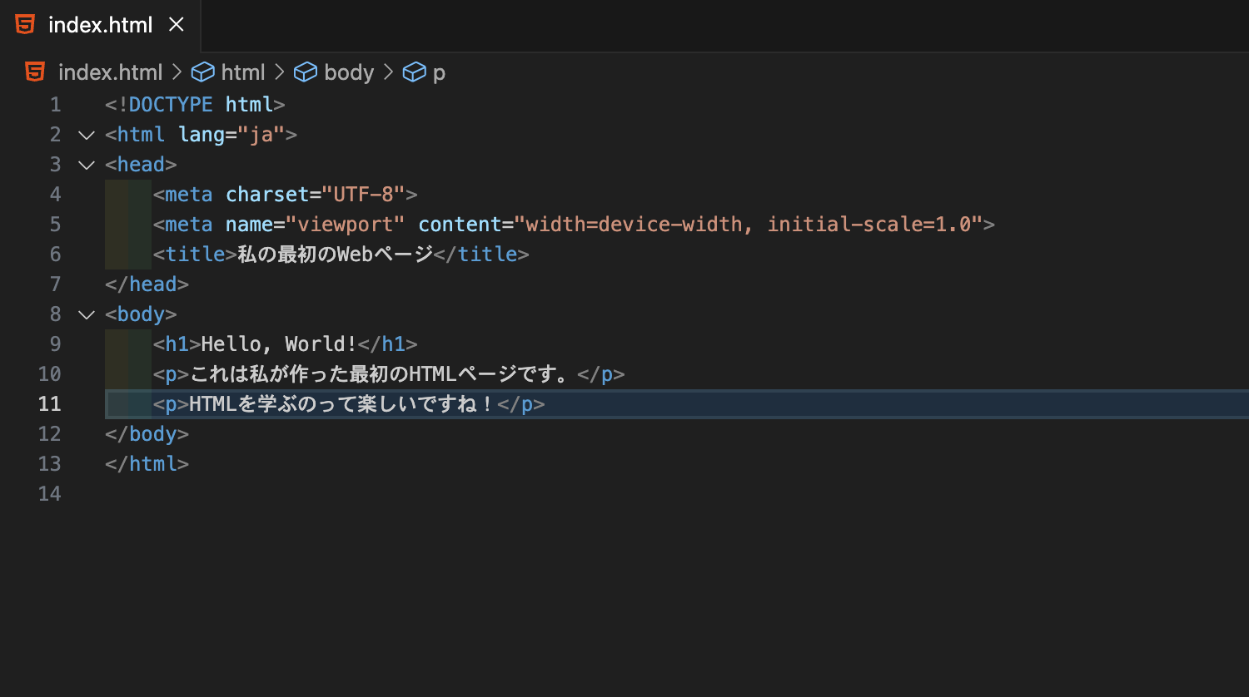Viewport: 1249px width, 697px height.
Task: Click index.html in the breadcrumb path
Action: pyautogui.click(x=111, y=72)
